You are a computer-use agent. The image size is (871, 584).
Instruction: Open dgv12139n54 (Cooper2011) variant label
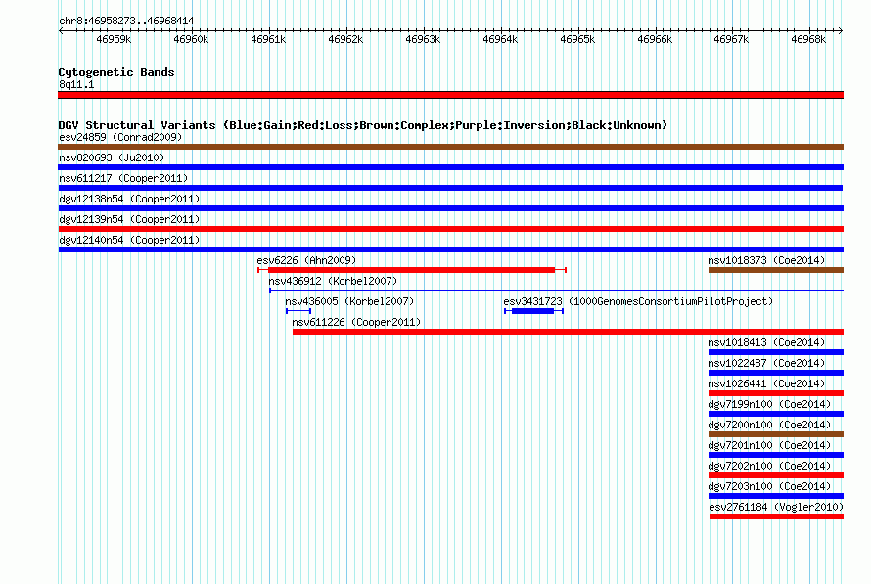coord(129,219)
